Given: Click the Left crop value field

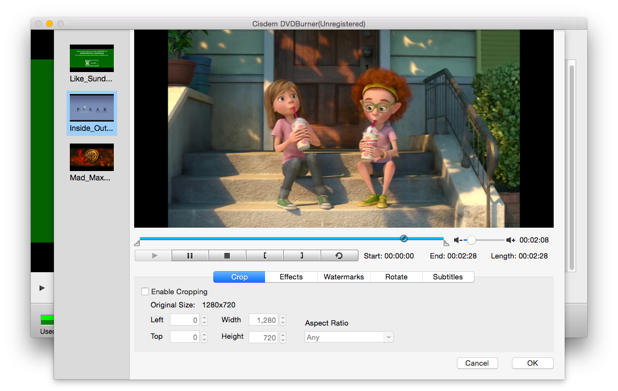Looking at the screenshot, I should click(x=185, y=320).
